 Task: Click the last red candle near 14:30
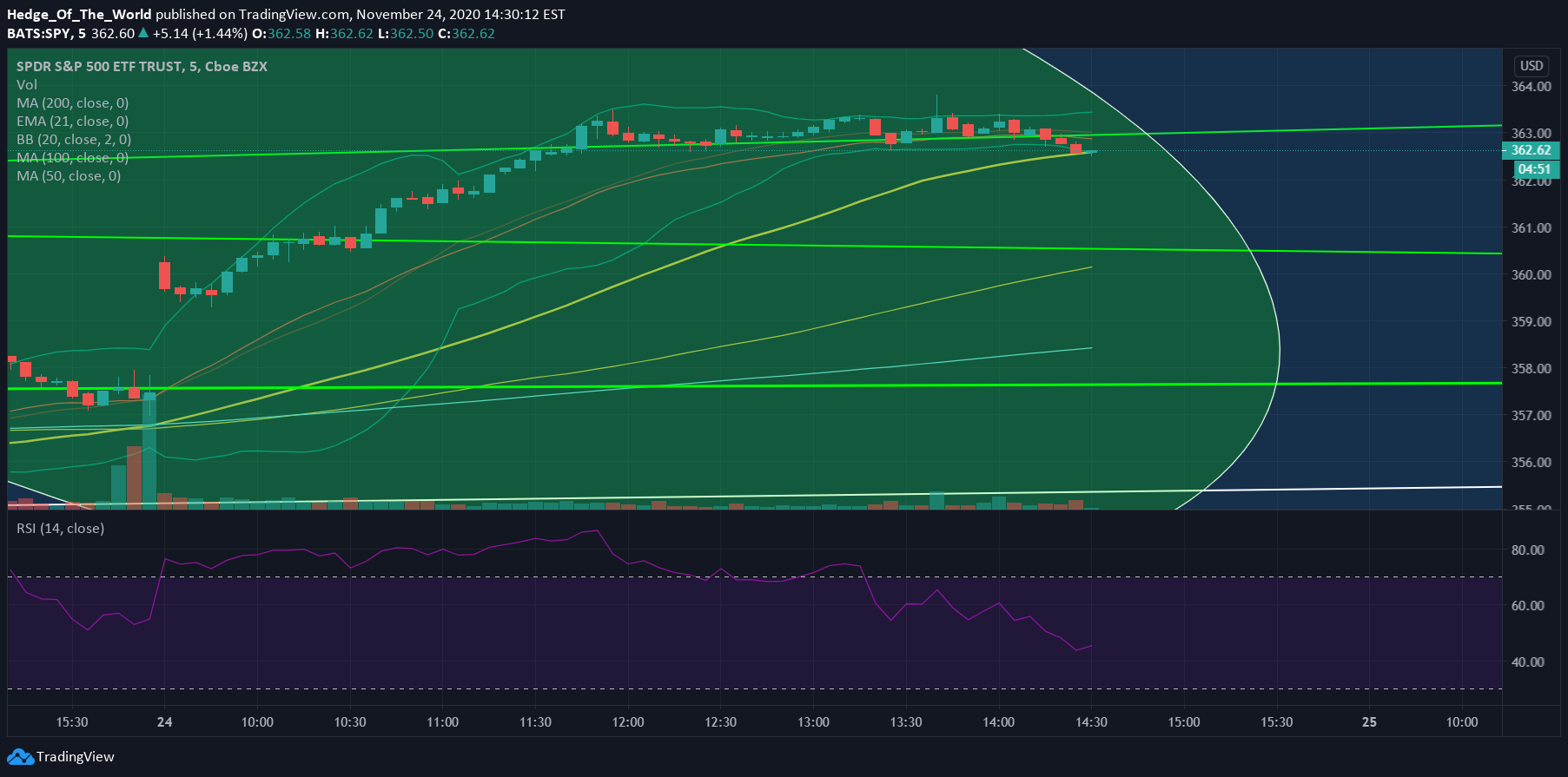[1075, 148]
